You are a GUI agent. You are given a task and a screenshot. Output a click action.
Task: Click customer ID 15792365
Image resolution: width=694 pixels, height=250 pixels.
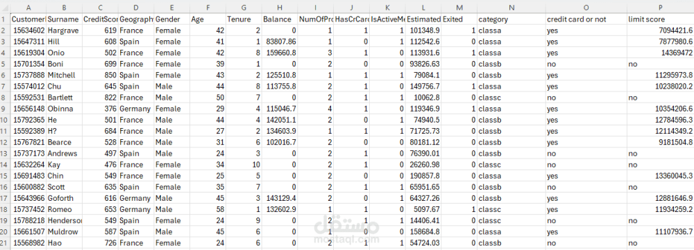[28, 120]
